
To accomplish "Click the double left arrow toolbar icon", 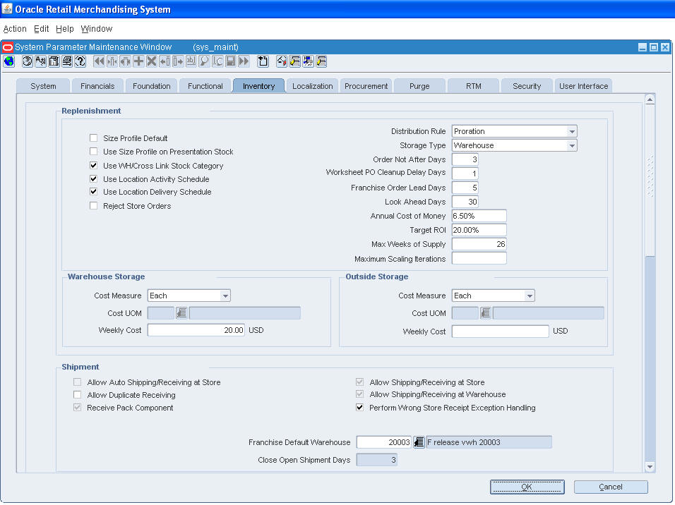I will (99, 61).
